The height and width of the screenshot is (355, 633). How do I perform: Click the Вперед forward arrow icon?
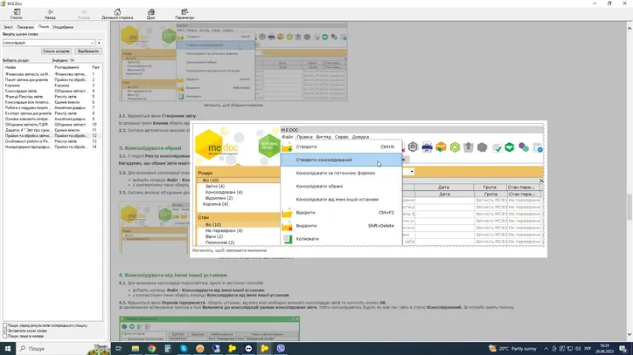(x=84, y=12)
